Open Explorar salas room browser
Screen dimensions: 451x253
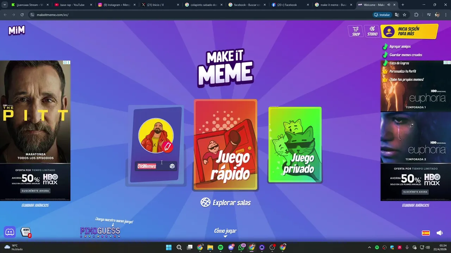[x=225, y=202]
